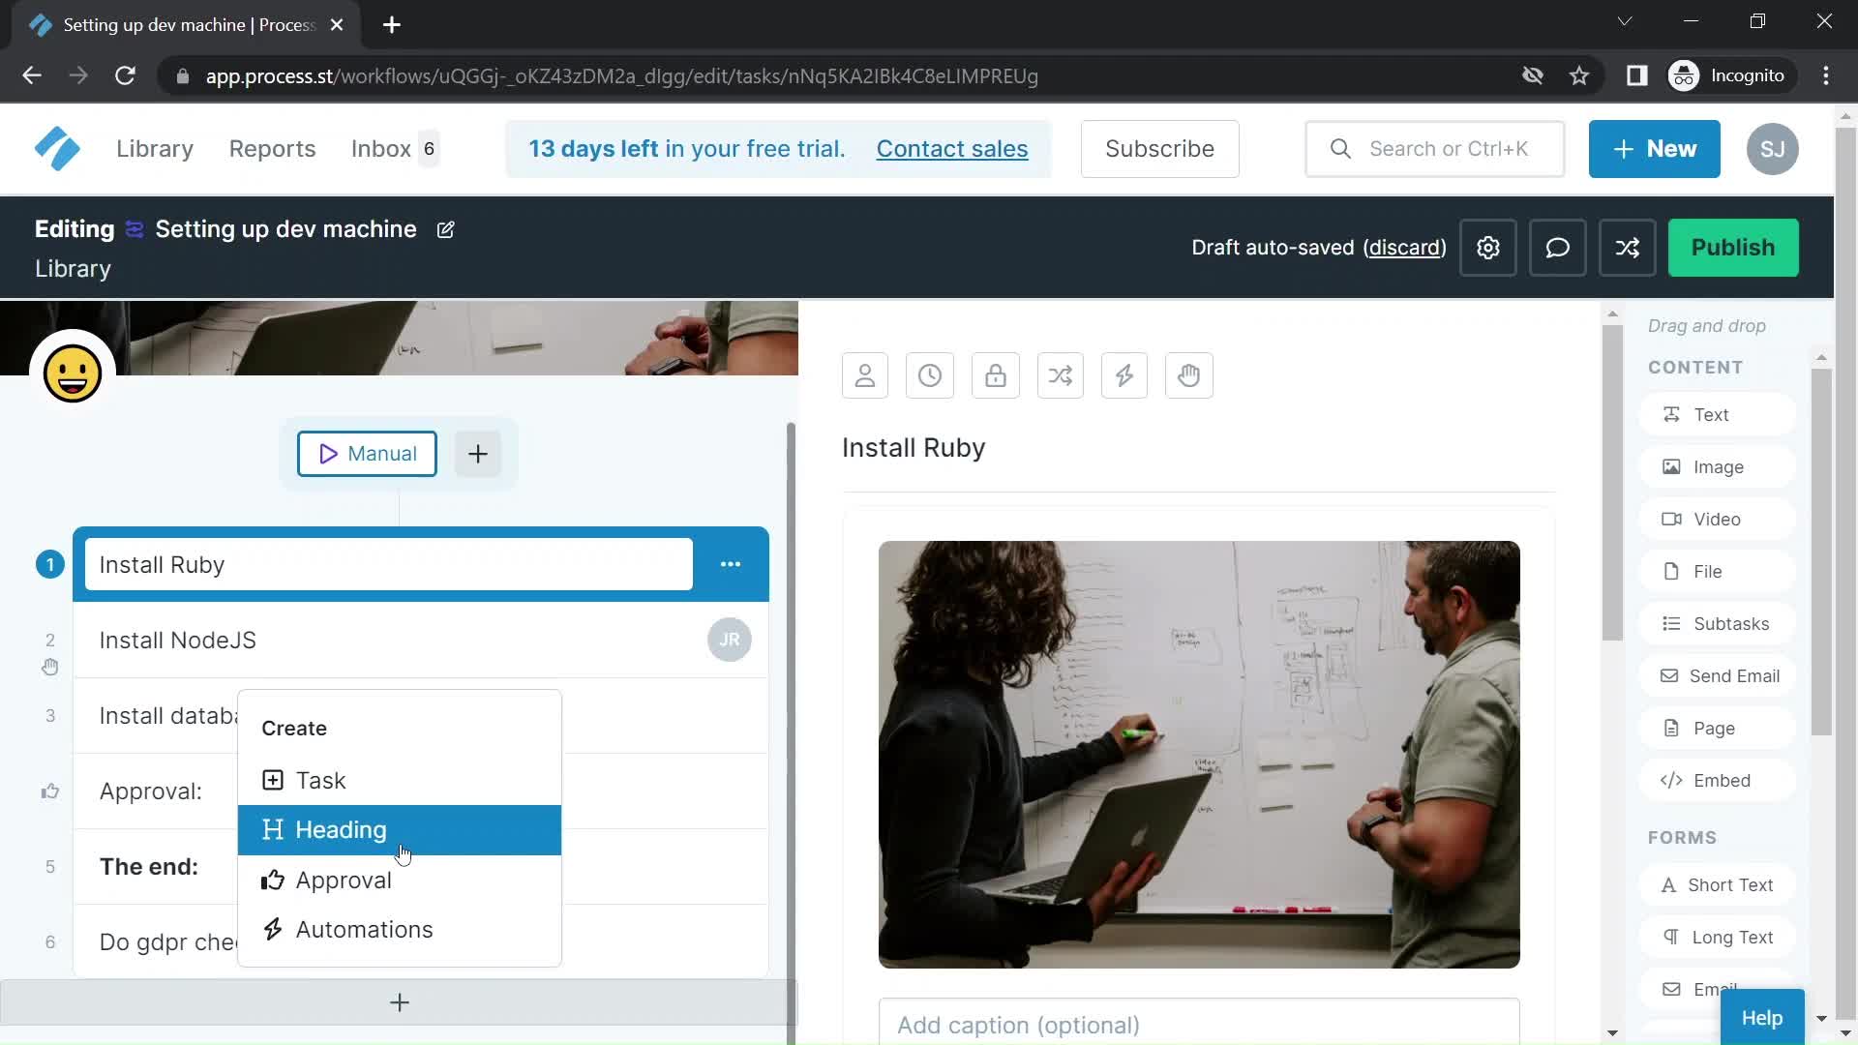The width and height of the screenshot is (1858, 1045).
Task: Click the Add caption input field
Action: coord(1198,1025)
